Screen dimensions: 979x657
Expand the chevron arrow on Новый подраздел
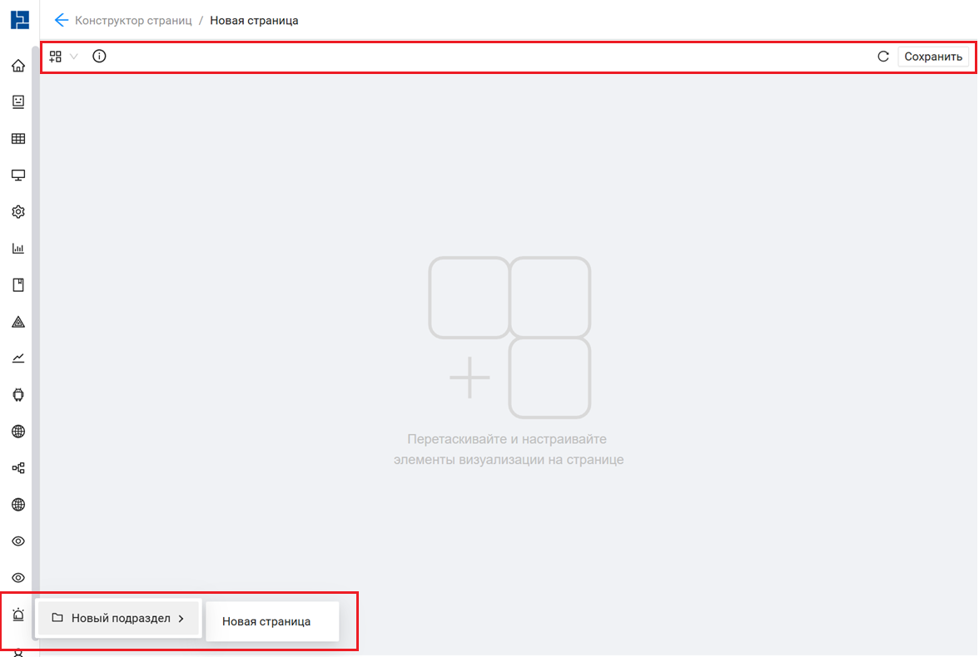click(x=181, y=619)
